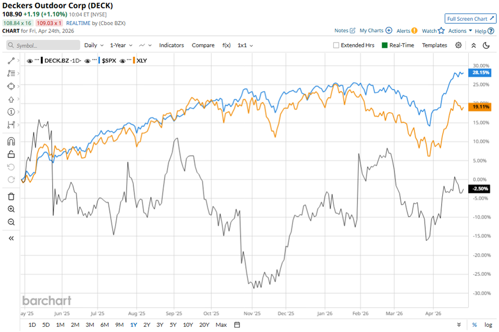The image size is (499, 332).
Task: Open the Templates menu
Action: point(434,45)
